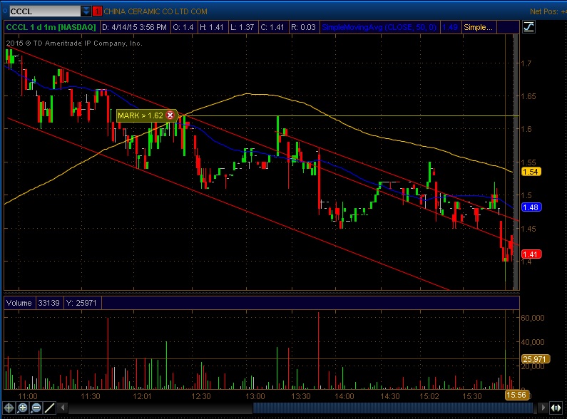Screen dimensions: 567x419
Task: Remove the MARK > 1.62 alert
Action: coord(170,115)
